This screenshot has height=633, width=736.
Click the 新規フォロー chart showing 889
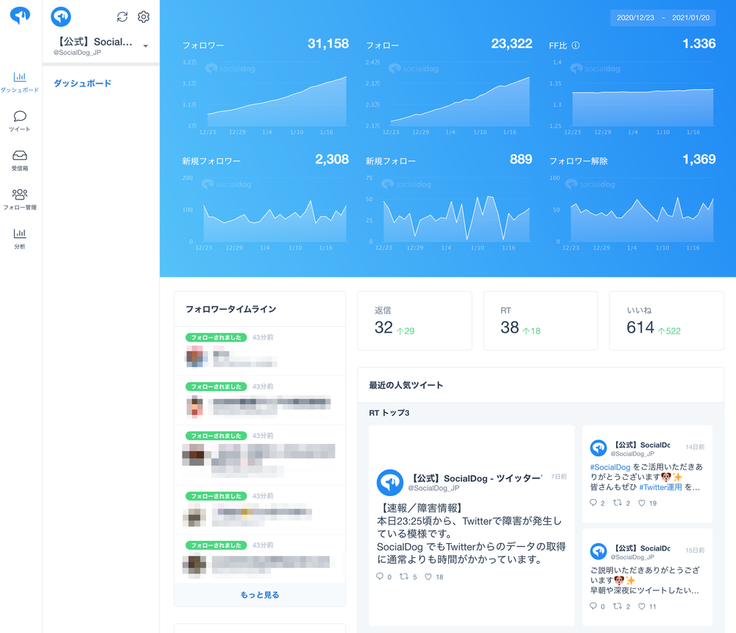tap(449, 202)
